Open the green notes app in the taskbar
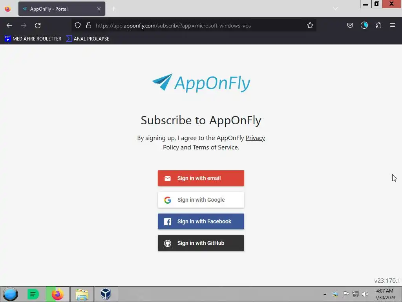 33,294
